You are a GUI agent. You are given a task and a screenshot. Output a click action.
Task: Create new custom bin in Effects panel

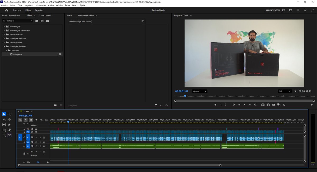(x=55, y=105)
